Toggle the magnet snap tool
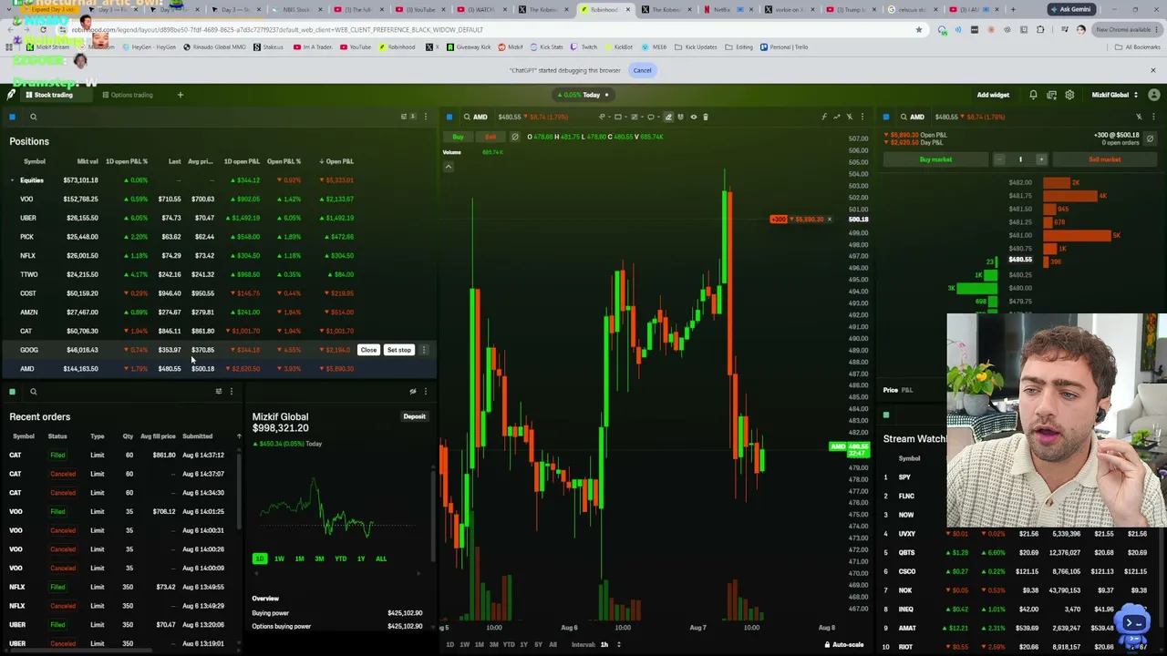The height and width of the screenshot is (656, 1167). pyautogui.click(x=680, y=117)
